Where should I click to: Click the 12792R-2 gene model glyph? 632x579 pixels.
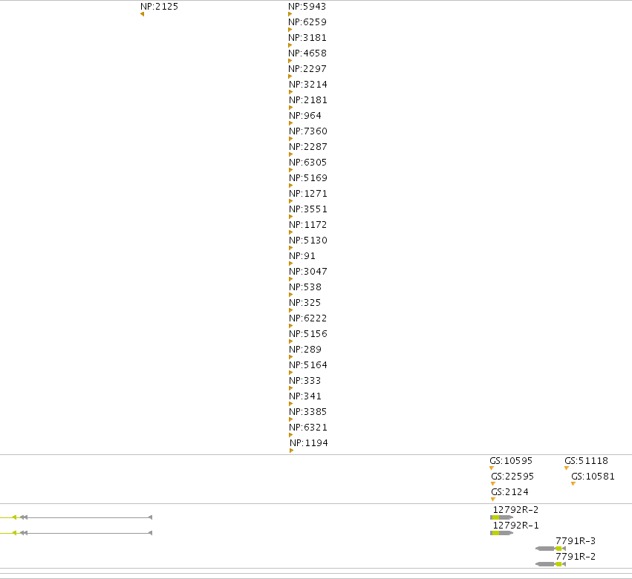coord(502,517)
